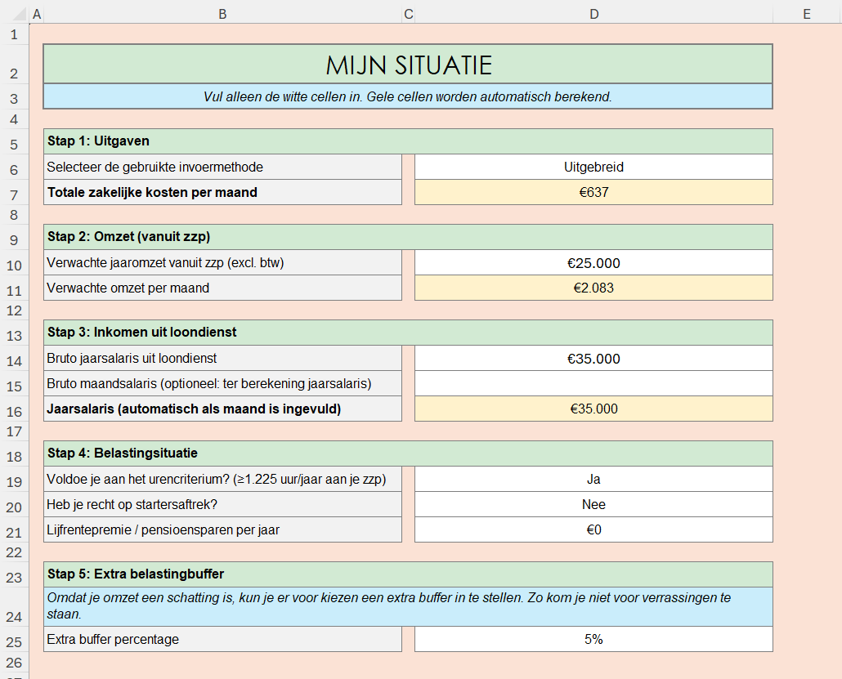
Task: Click the empty bruto maandsalaris input cell
Action: coord(593,383)
